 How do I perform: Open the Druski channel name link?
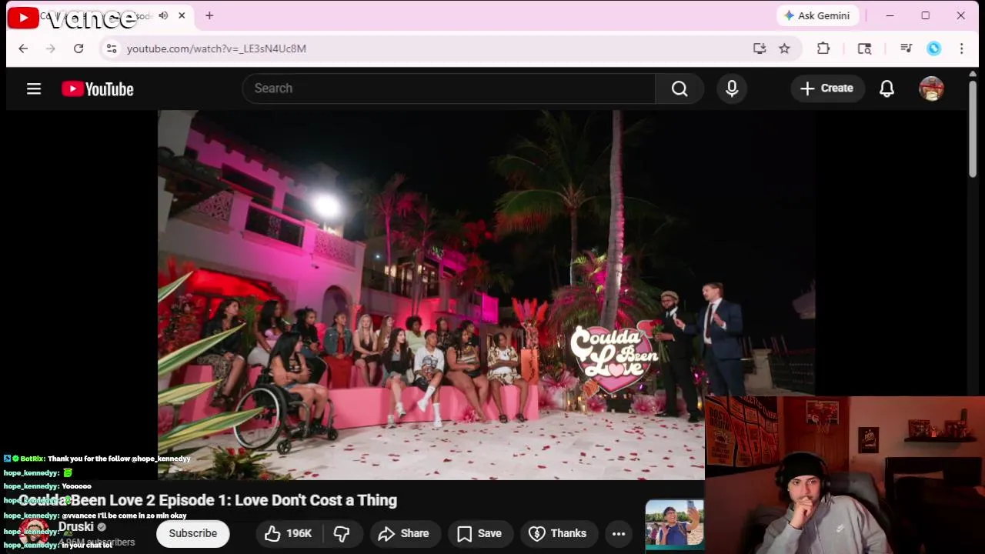point(76,527)
